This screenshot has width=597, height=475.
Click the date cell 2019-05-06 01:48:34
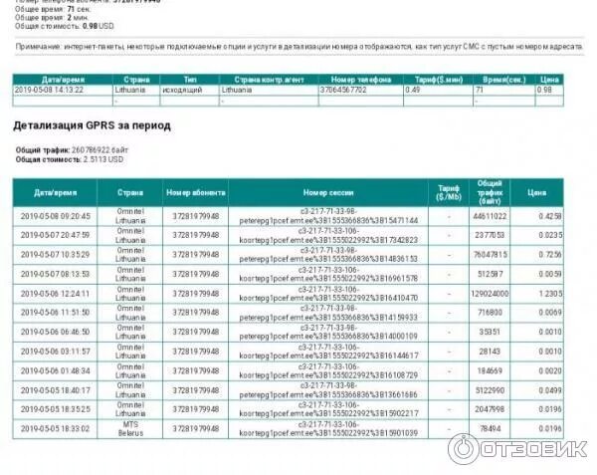55,370
